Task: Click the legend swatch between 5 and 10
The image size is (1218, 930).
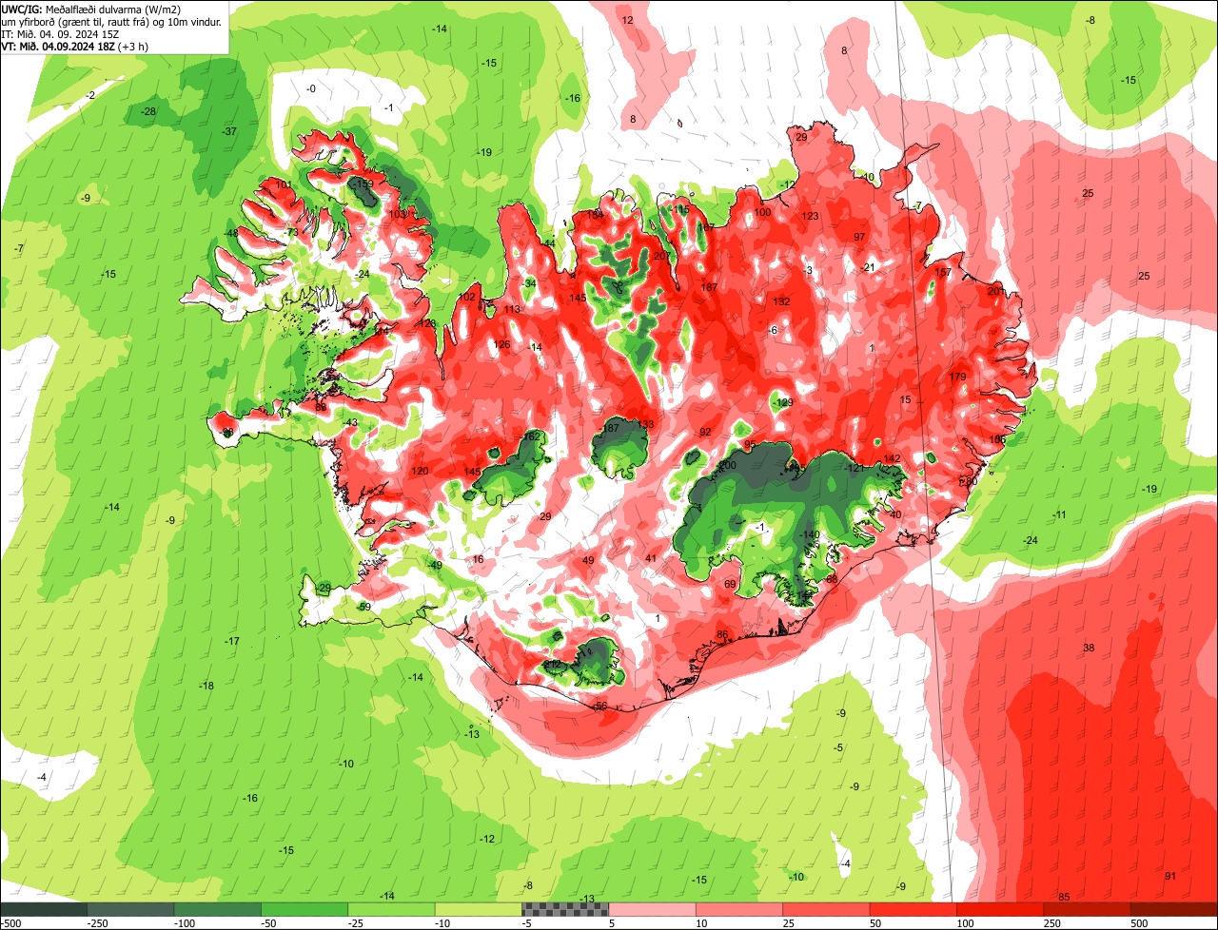Action: click(654, 909)
